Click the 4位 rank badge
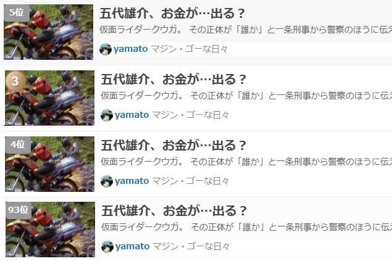392x261 pixels. pos(18,144)
